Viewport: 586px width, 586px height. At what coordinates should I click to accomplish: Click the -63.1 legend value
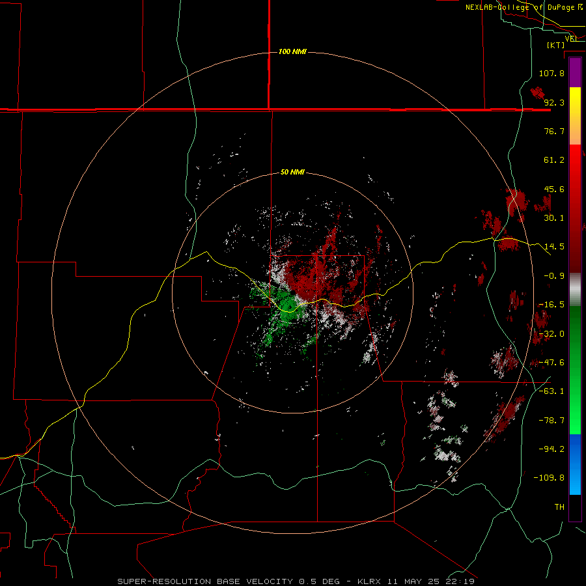coord(551,391)
